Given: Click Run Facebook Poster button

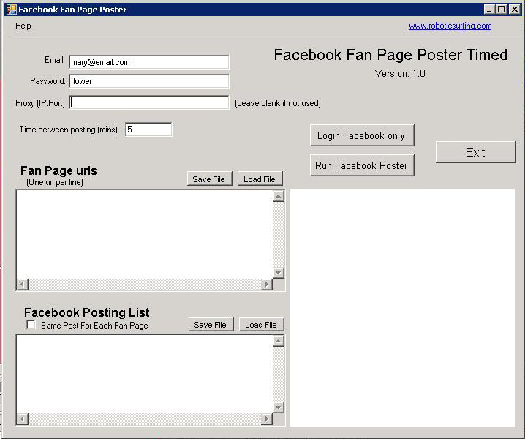Looking at the screenshot, I should tap(362, 165).
